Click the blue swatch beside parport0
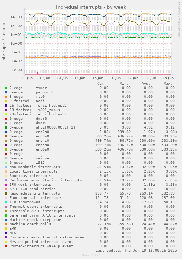This screenshot has height=259, width=182. click(x=6, y=92)
